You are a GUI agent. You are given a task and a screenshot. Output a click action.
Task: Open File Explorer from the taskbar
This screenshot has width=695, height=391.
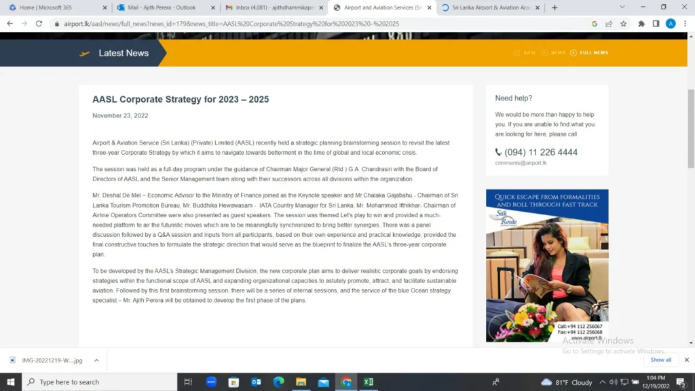pos(301,381)
